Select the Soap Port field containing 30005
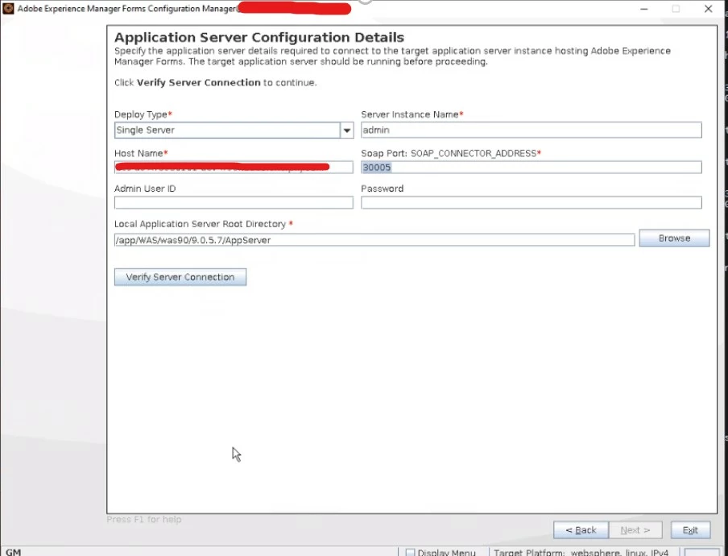The width and height of the screenshot is (728, 556). [532, 168]
